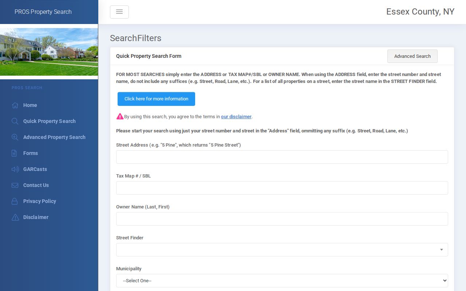The width and height of the screenshot is (466, 291).
Task: Click the Disclaimer warning triangle icon
Action: [x=15, y=217]
